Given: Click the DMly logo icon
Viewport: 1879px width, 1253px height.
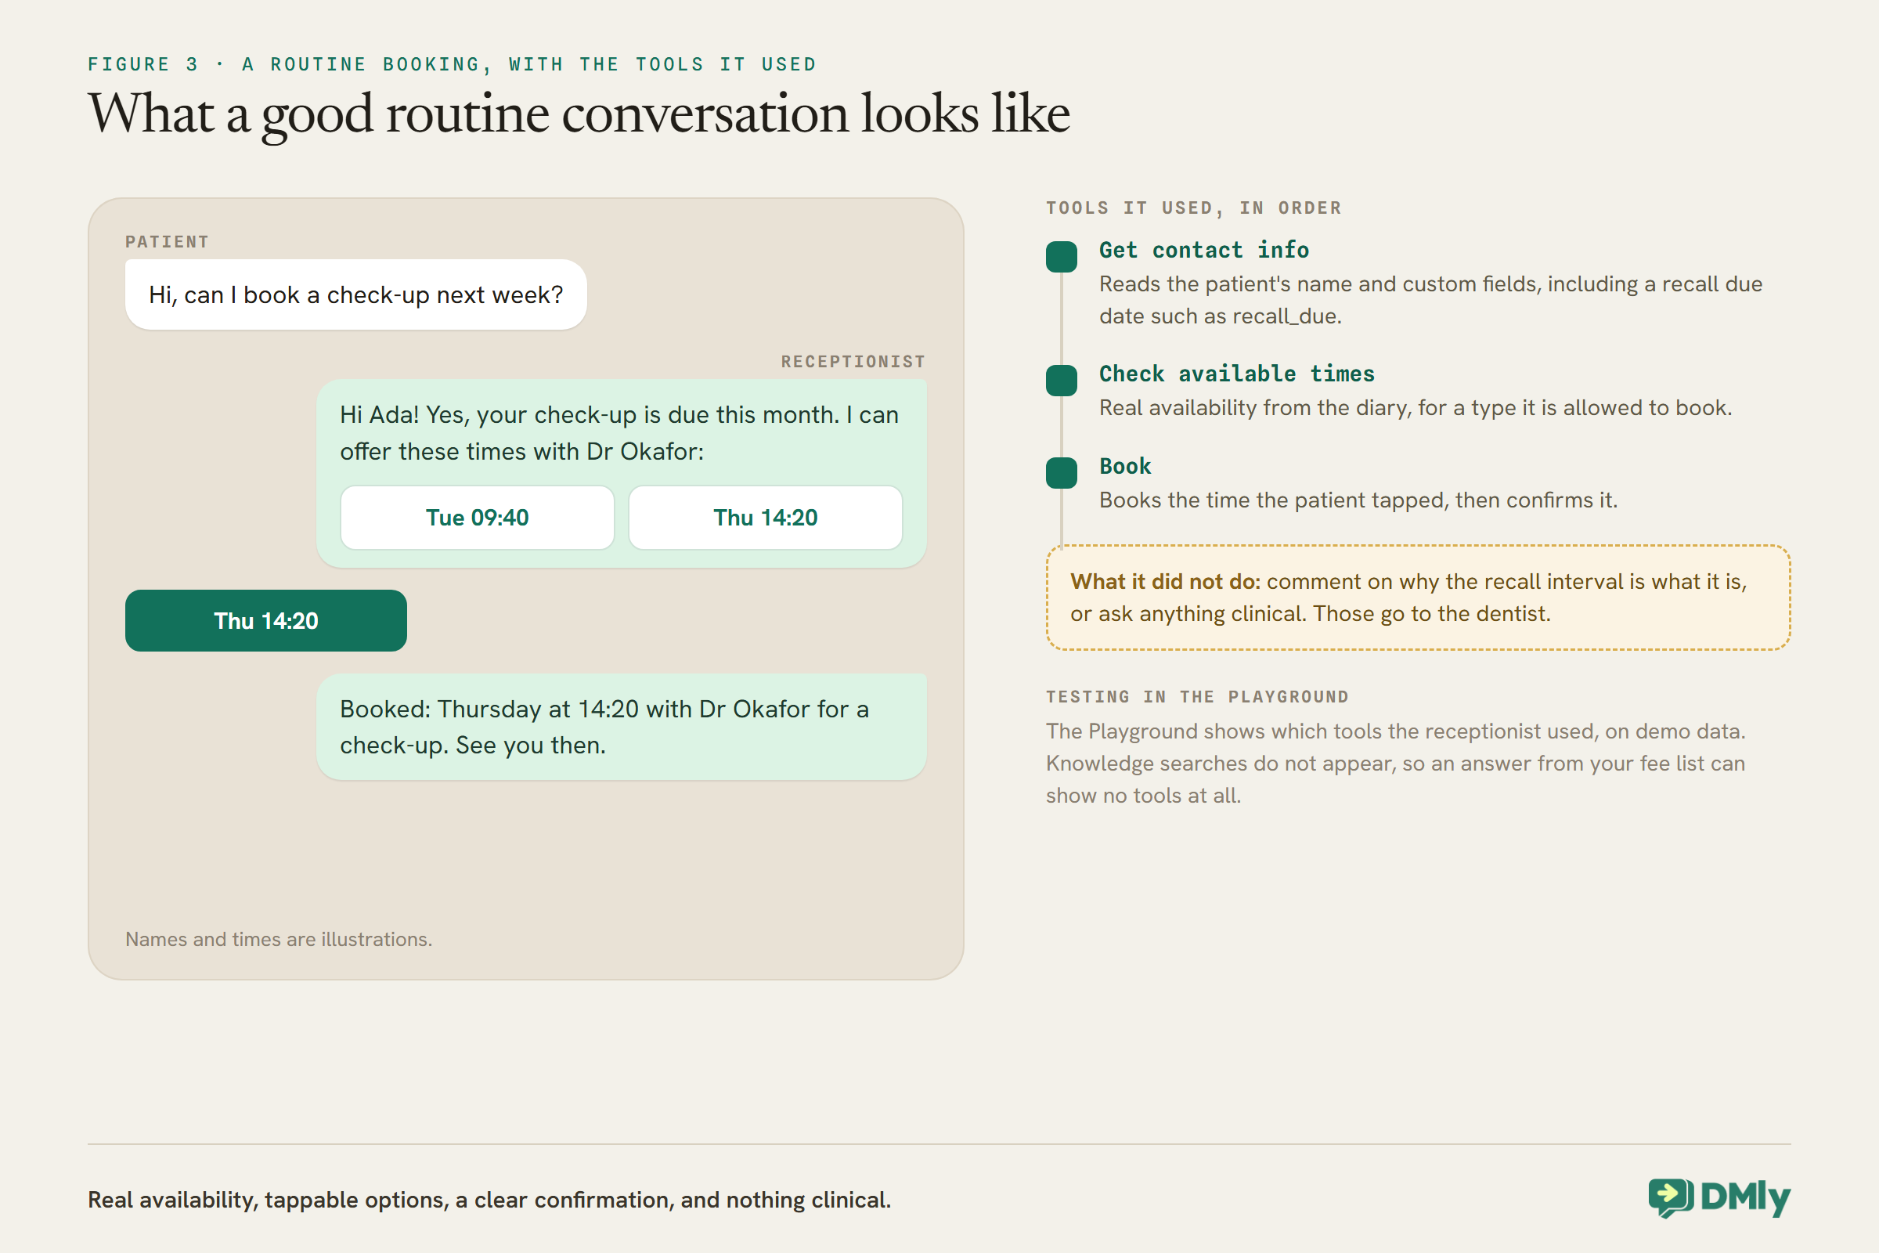Looking at the screenshot, I should (x=1671, y=1198).
